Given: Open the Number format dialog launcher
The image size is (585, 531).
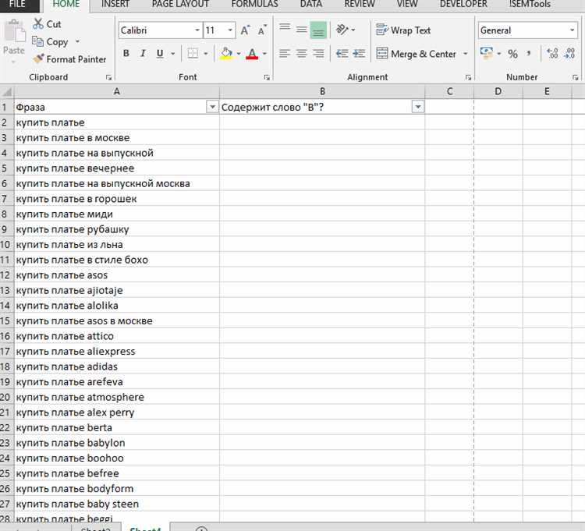Looking at the screenshot, I should pyautogui.click(x=576, y=77).
